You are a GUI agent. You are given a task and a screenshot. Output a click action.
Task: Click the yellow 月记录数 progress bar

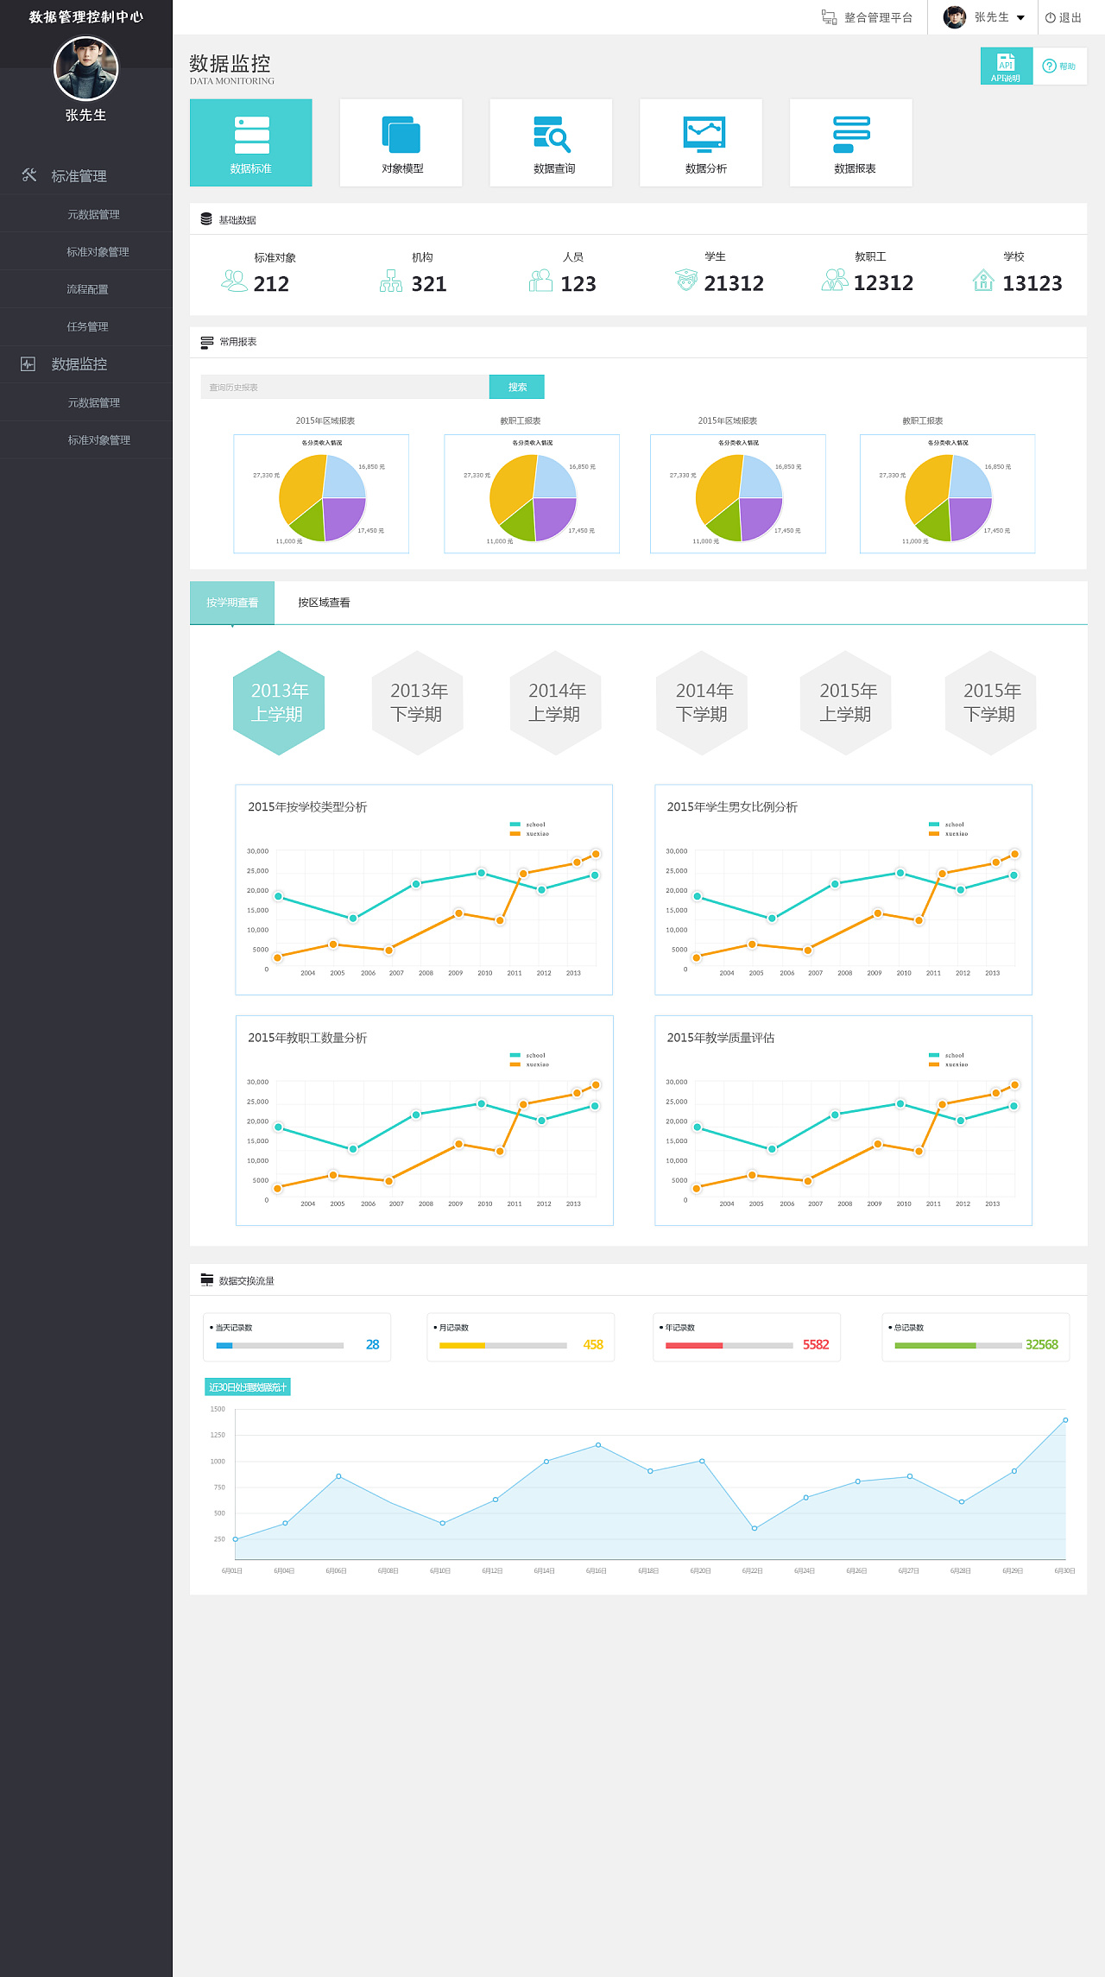(x=503, y=1345)
